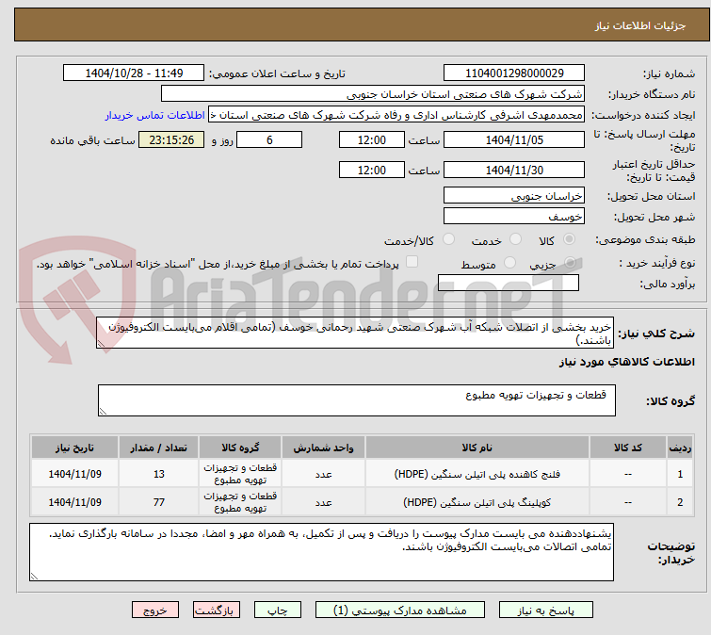This screenshot has width=711, height=635.
Task: Click the اطلاعات کالاهای مورد نیاز heading
Action: coord(626,362)
